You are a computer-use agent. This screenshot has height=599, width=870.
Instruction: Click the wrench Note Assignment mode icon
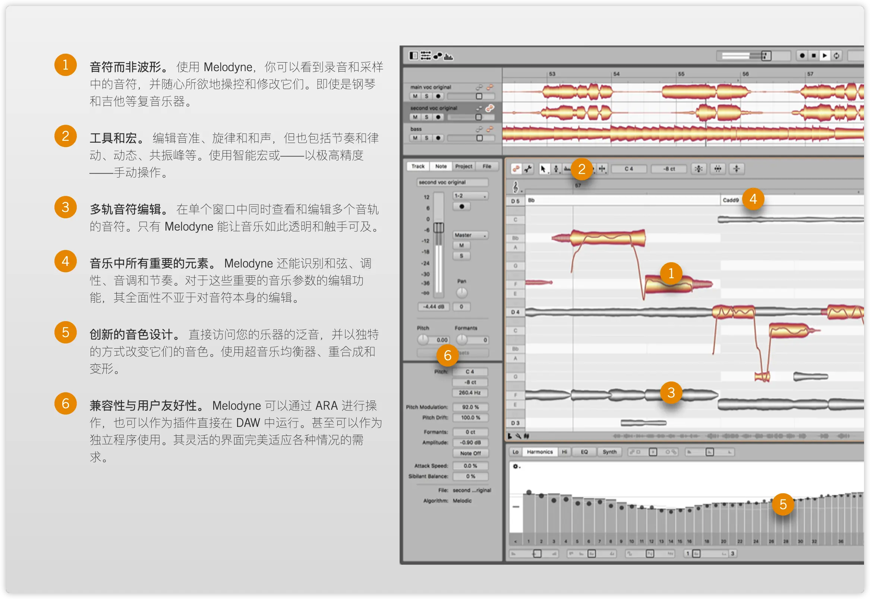[x=528, y=169]
